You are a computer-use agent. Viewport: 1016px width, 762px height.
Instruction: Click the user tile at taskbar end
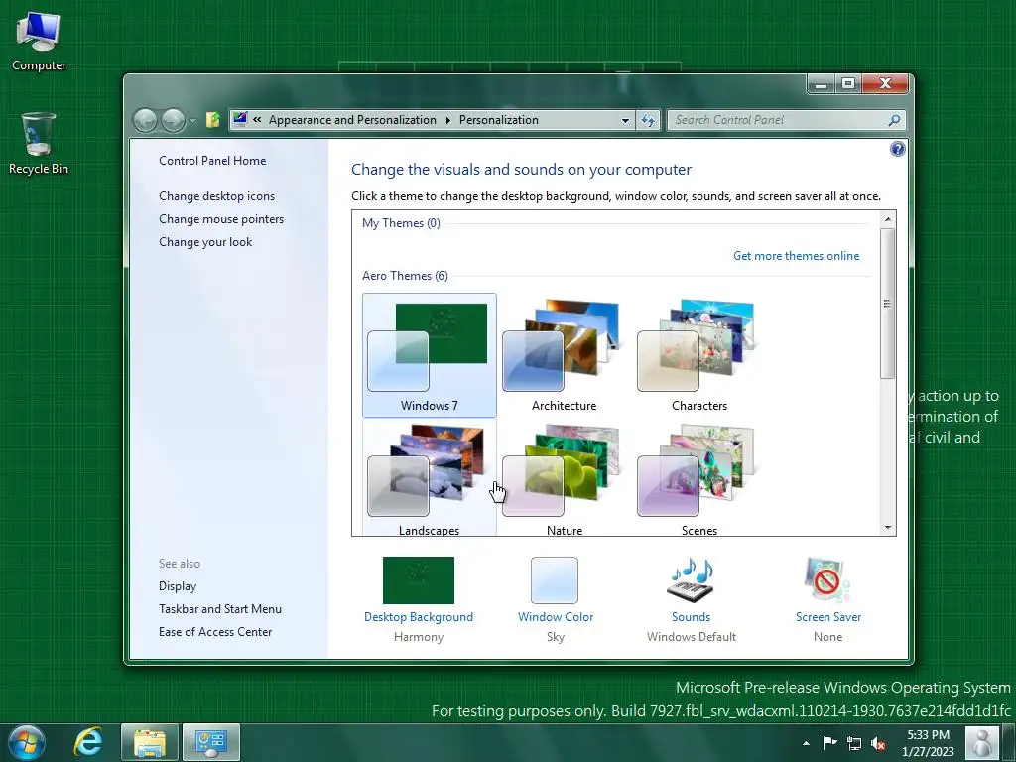[982, 742]
